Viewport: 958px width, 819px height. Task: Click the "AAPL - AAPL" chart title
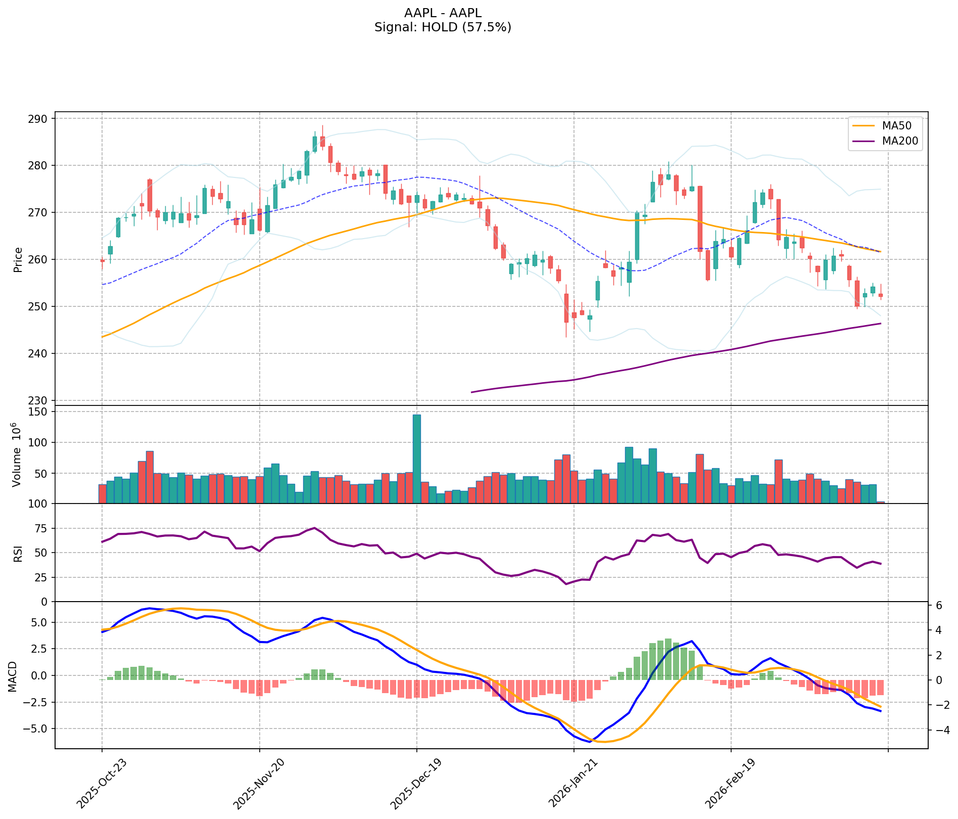click(x=443, y=13)
